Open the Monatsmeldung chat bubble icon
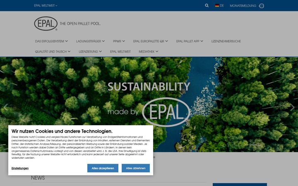 click(x=262, y=6)
